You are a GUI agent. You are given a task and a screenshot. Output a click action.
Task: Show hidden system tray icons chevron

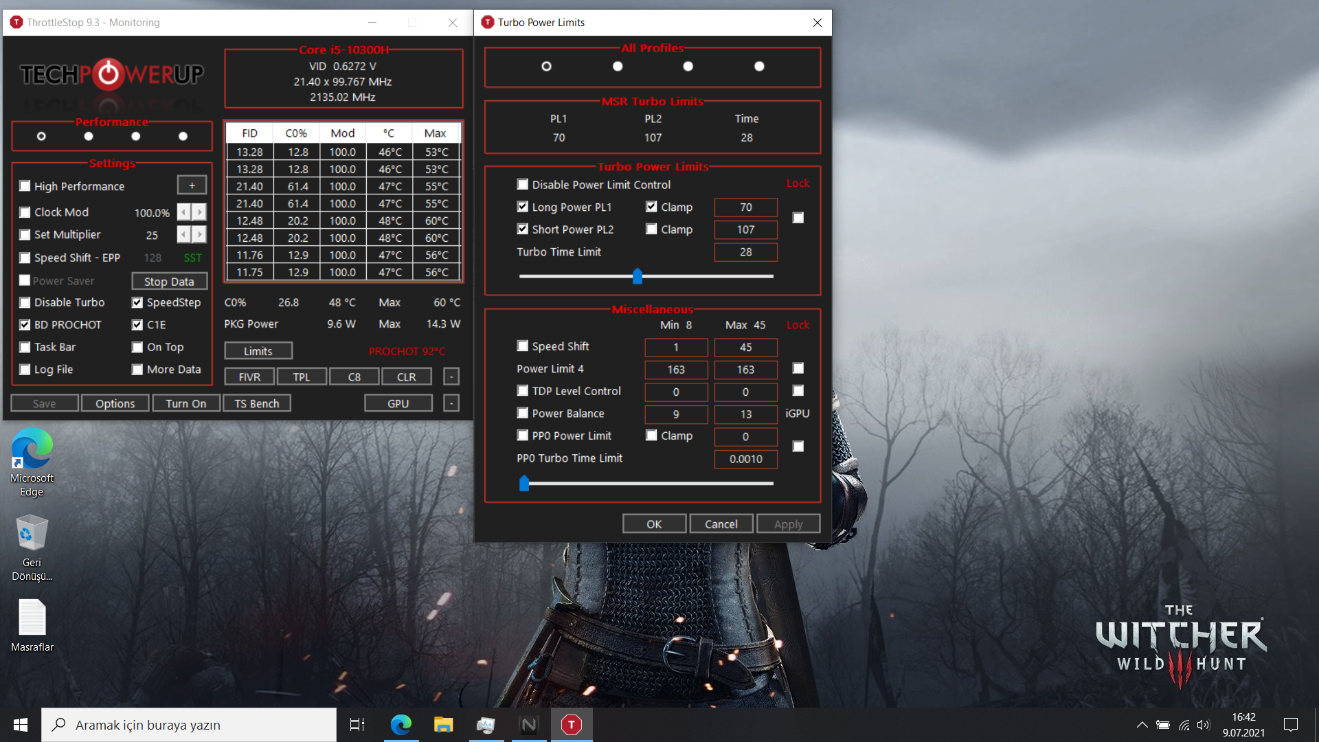[x=1142, y=725]
